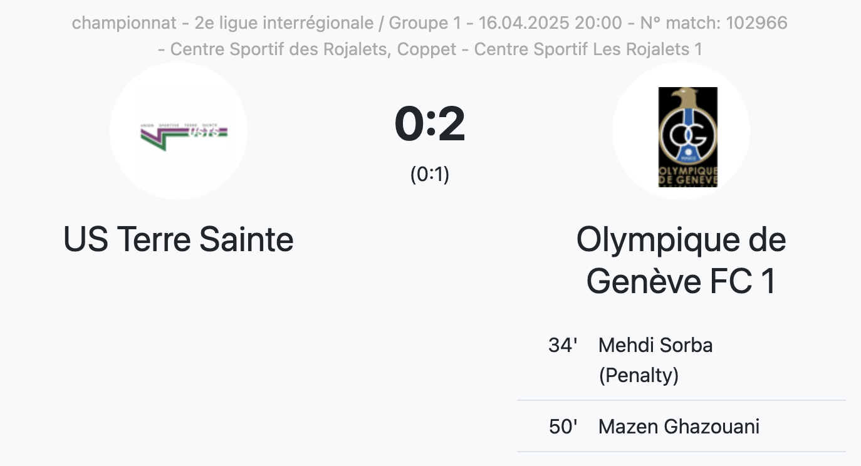This screenshot has width=861, height=466.
Task: Click 'Centre Sportif Les Rojalets 1' pitch name
Action: click(588, 49)
